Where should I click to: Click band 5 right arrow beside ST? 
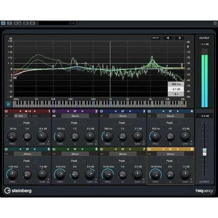pyautogui.click(x=35, y=149)
